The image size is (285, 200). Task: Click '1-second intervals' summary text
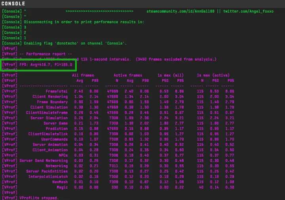pos(110,60)
